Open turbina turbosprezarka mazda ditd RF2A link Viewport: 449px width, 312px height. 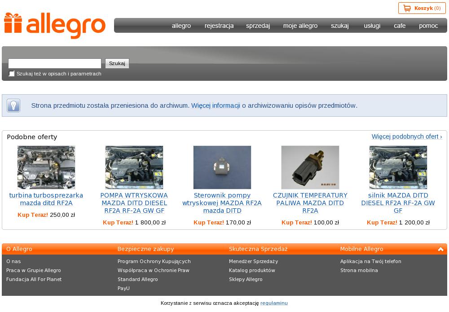[x=46, y=199]
